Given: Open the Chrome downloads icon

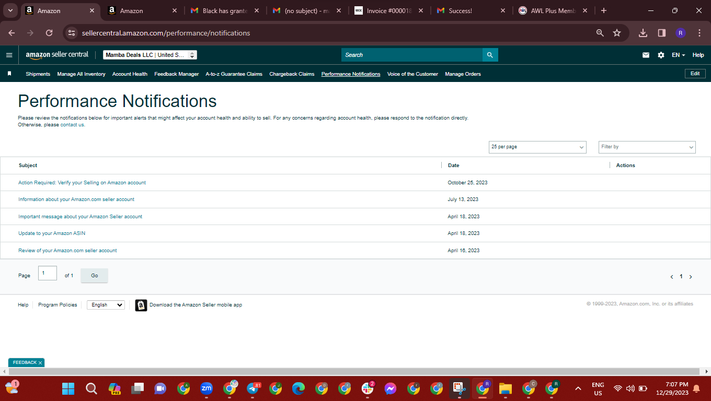Looking at the screenshot, I should pyautogui.click(x=643, y=33).
